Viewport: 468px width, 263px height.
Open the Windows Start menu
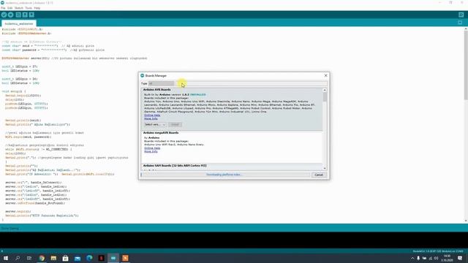5,258
